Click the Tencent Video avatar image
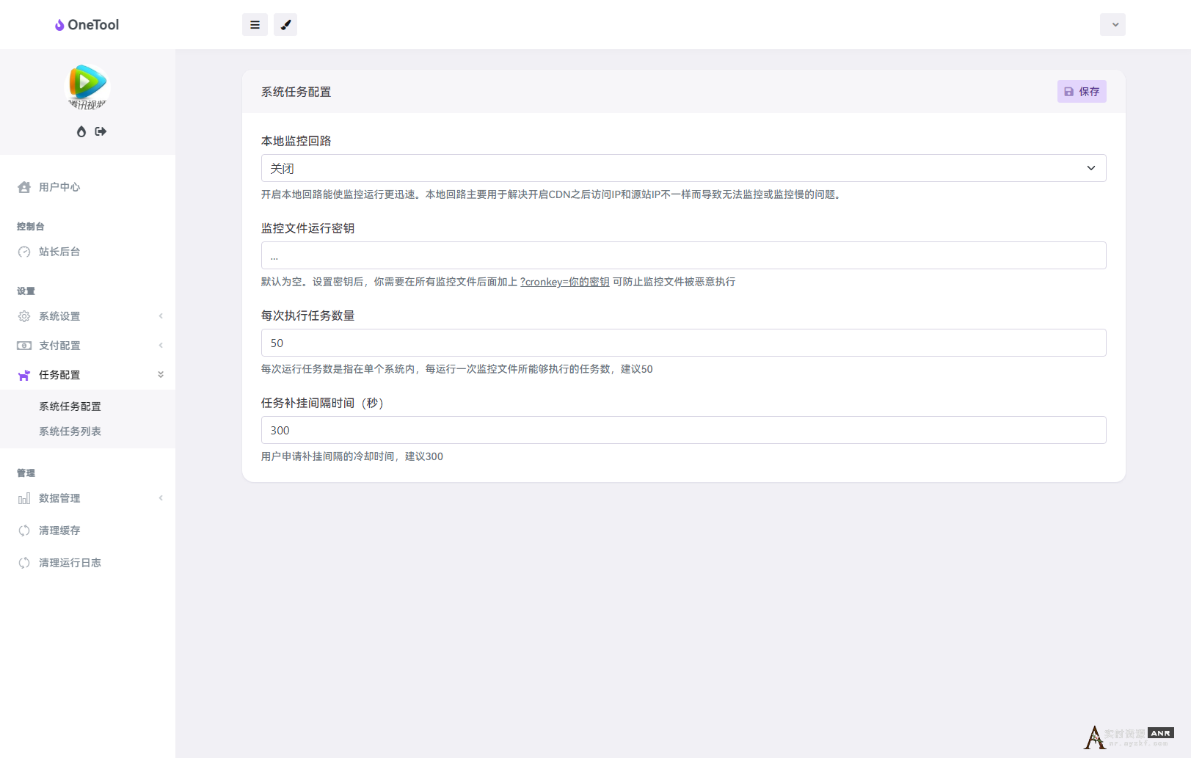 [87, 86]
